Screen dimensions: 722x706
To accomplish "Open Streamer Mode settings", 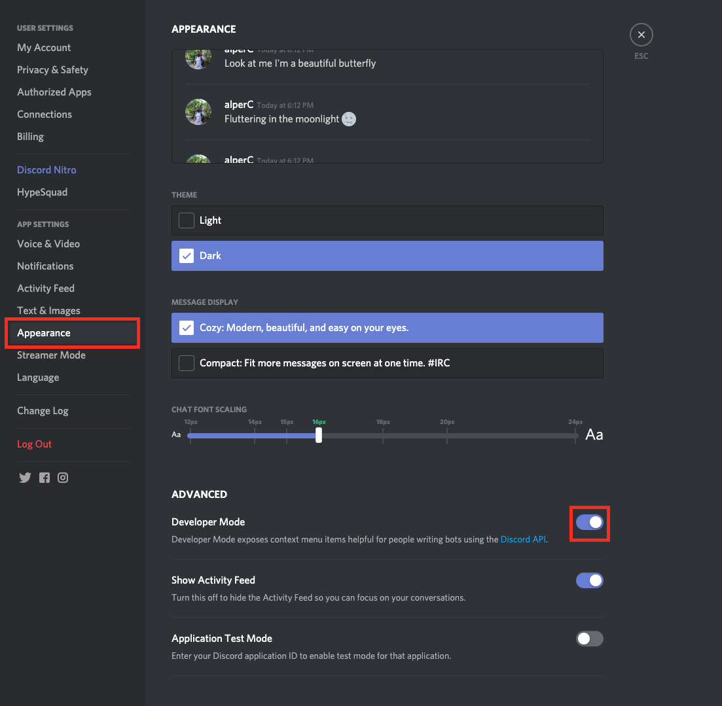I will point(51,355).
